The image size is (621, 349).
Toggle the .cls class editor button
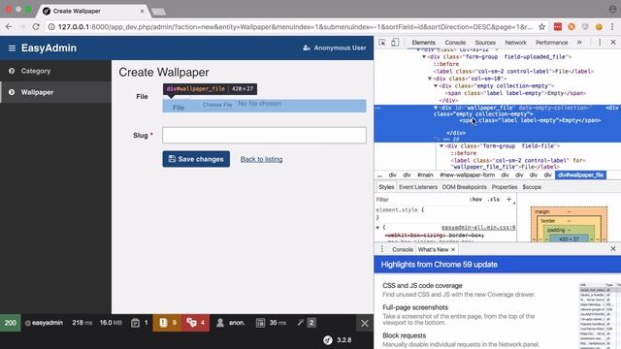tap(494, 200)
